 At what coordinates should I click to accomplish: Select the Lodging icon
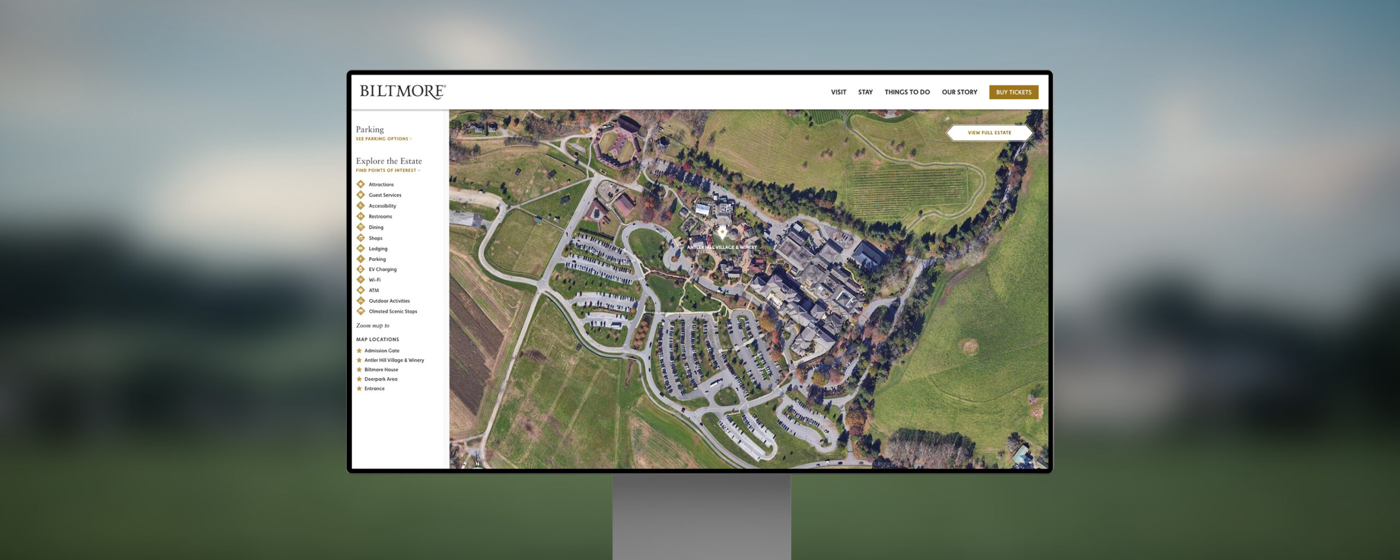pyautogui.click(x=360, y=248)
